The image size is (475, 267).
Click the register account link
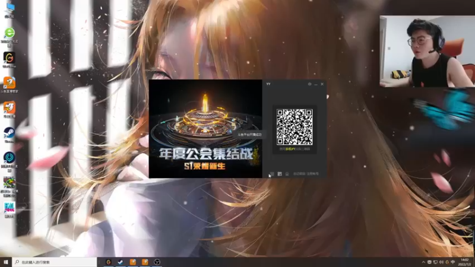pyautogui.click(x=313, y=174)
